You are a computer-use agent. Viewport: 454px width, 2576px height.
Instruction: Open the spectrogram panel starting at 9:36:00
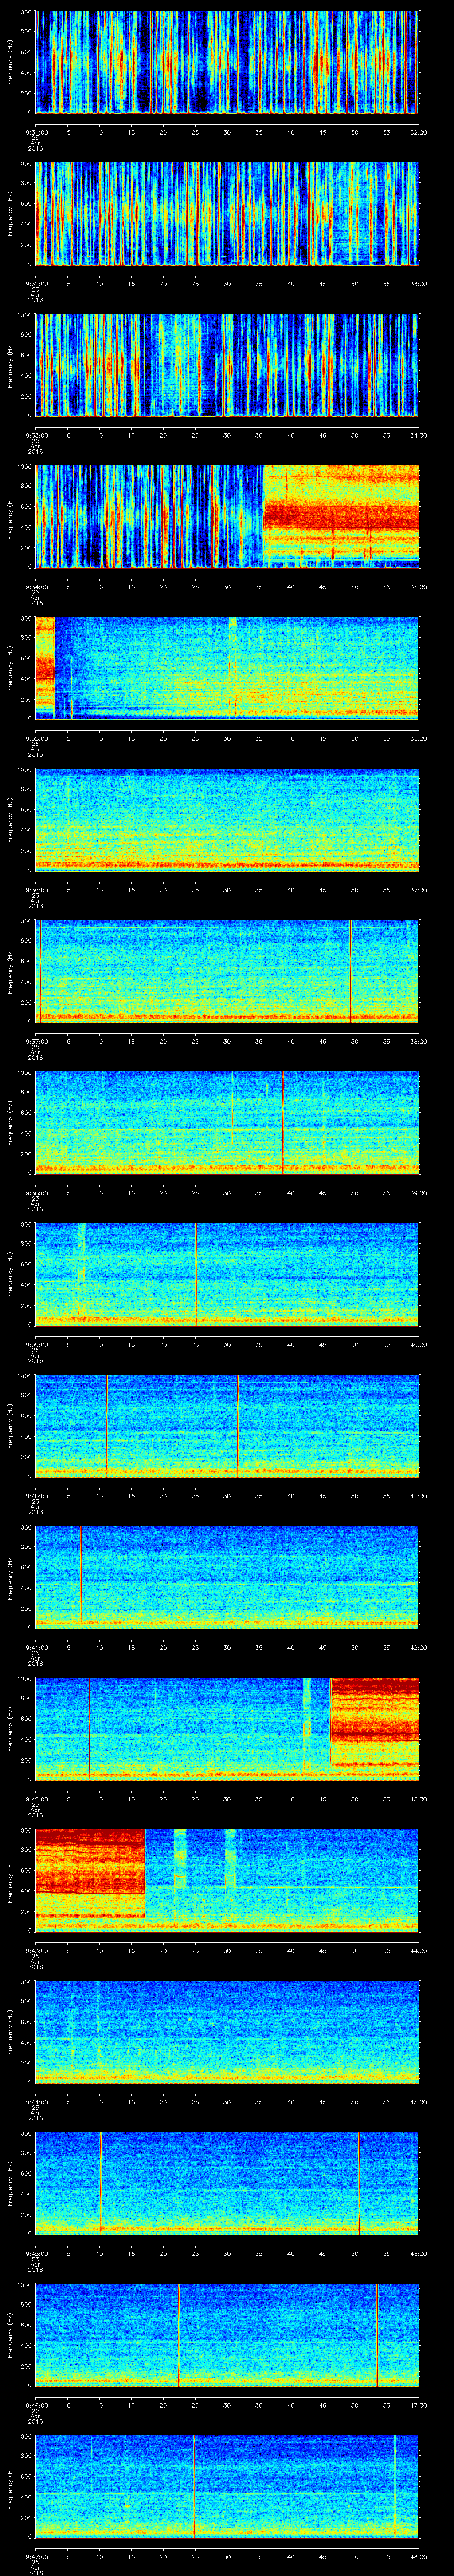(x=227, y=820)
